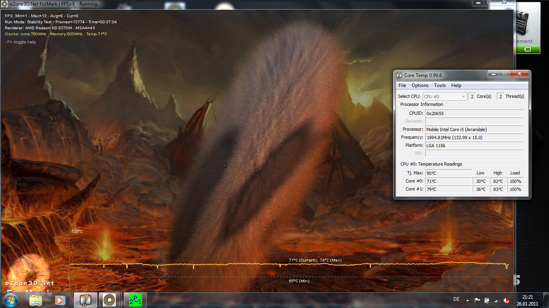The width and height of the screenshot is (549, 308).
Task: Open Windows Explorer from the taskbar
Action: 36,300
